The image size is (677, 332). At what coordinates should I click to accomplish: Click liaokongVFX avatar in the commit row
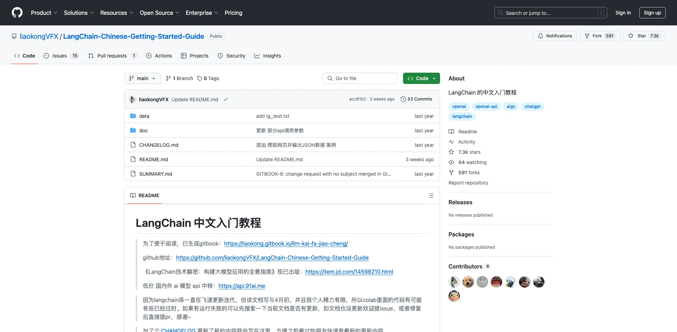pyautogui.click(x=133, y=99)
